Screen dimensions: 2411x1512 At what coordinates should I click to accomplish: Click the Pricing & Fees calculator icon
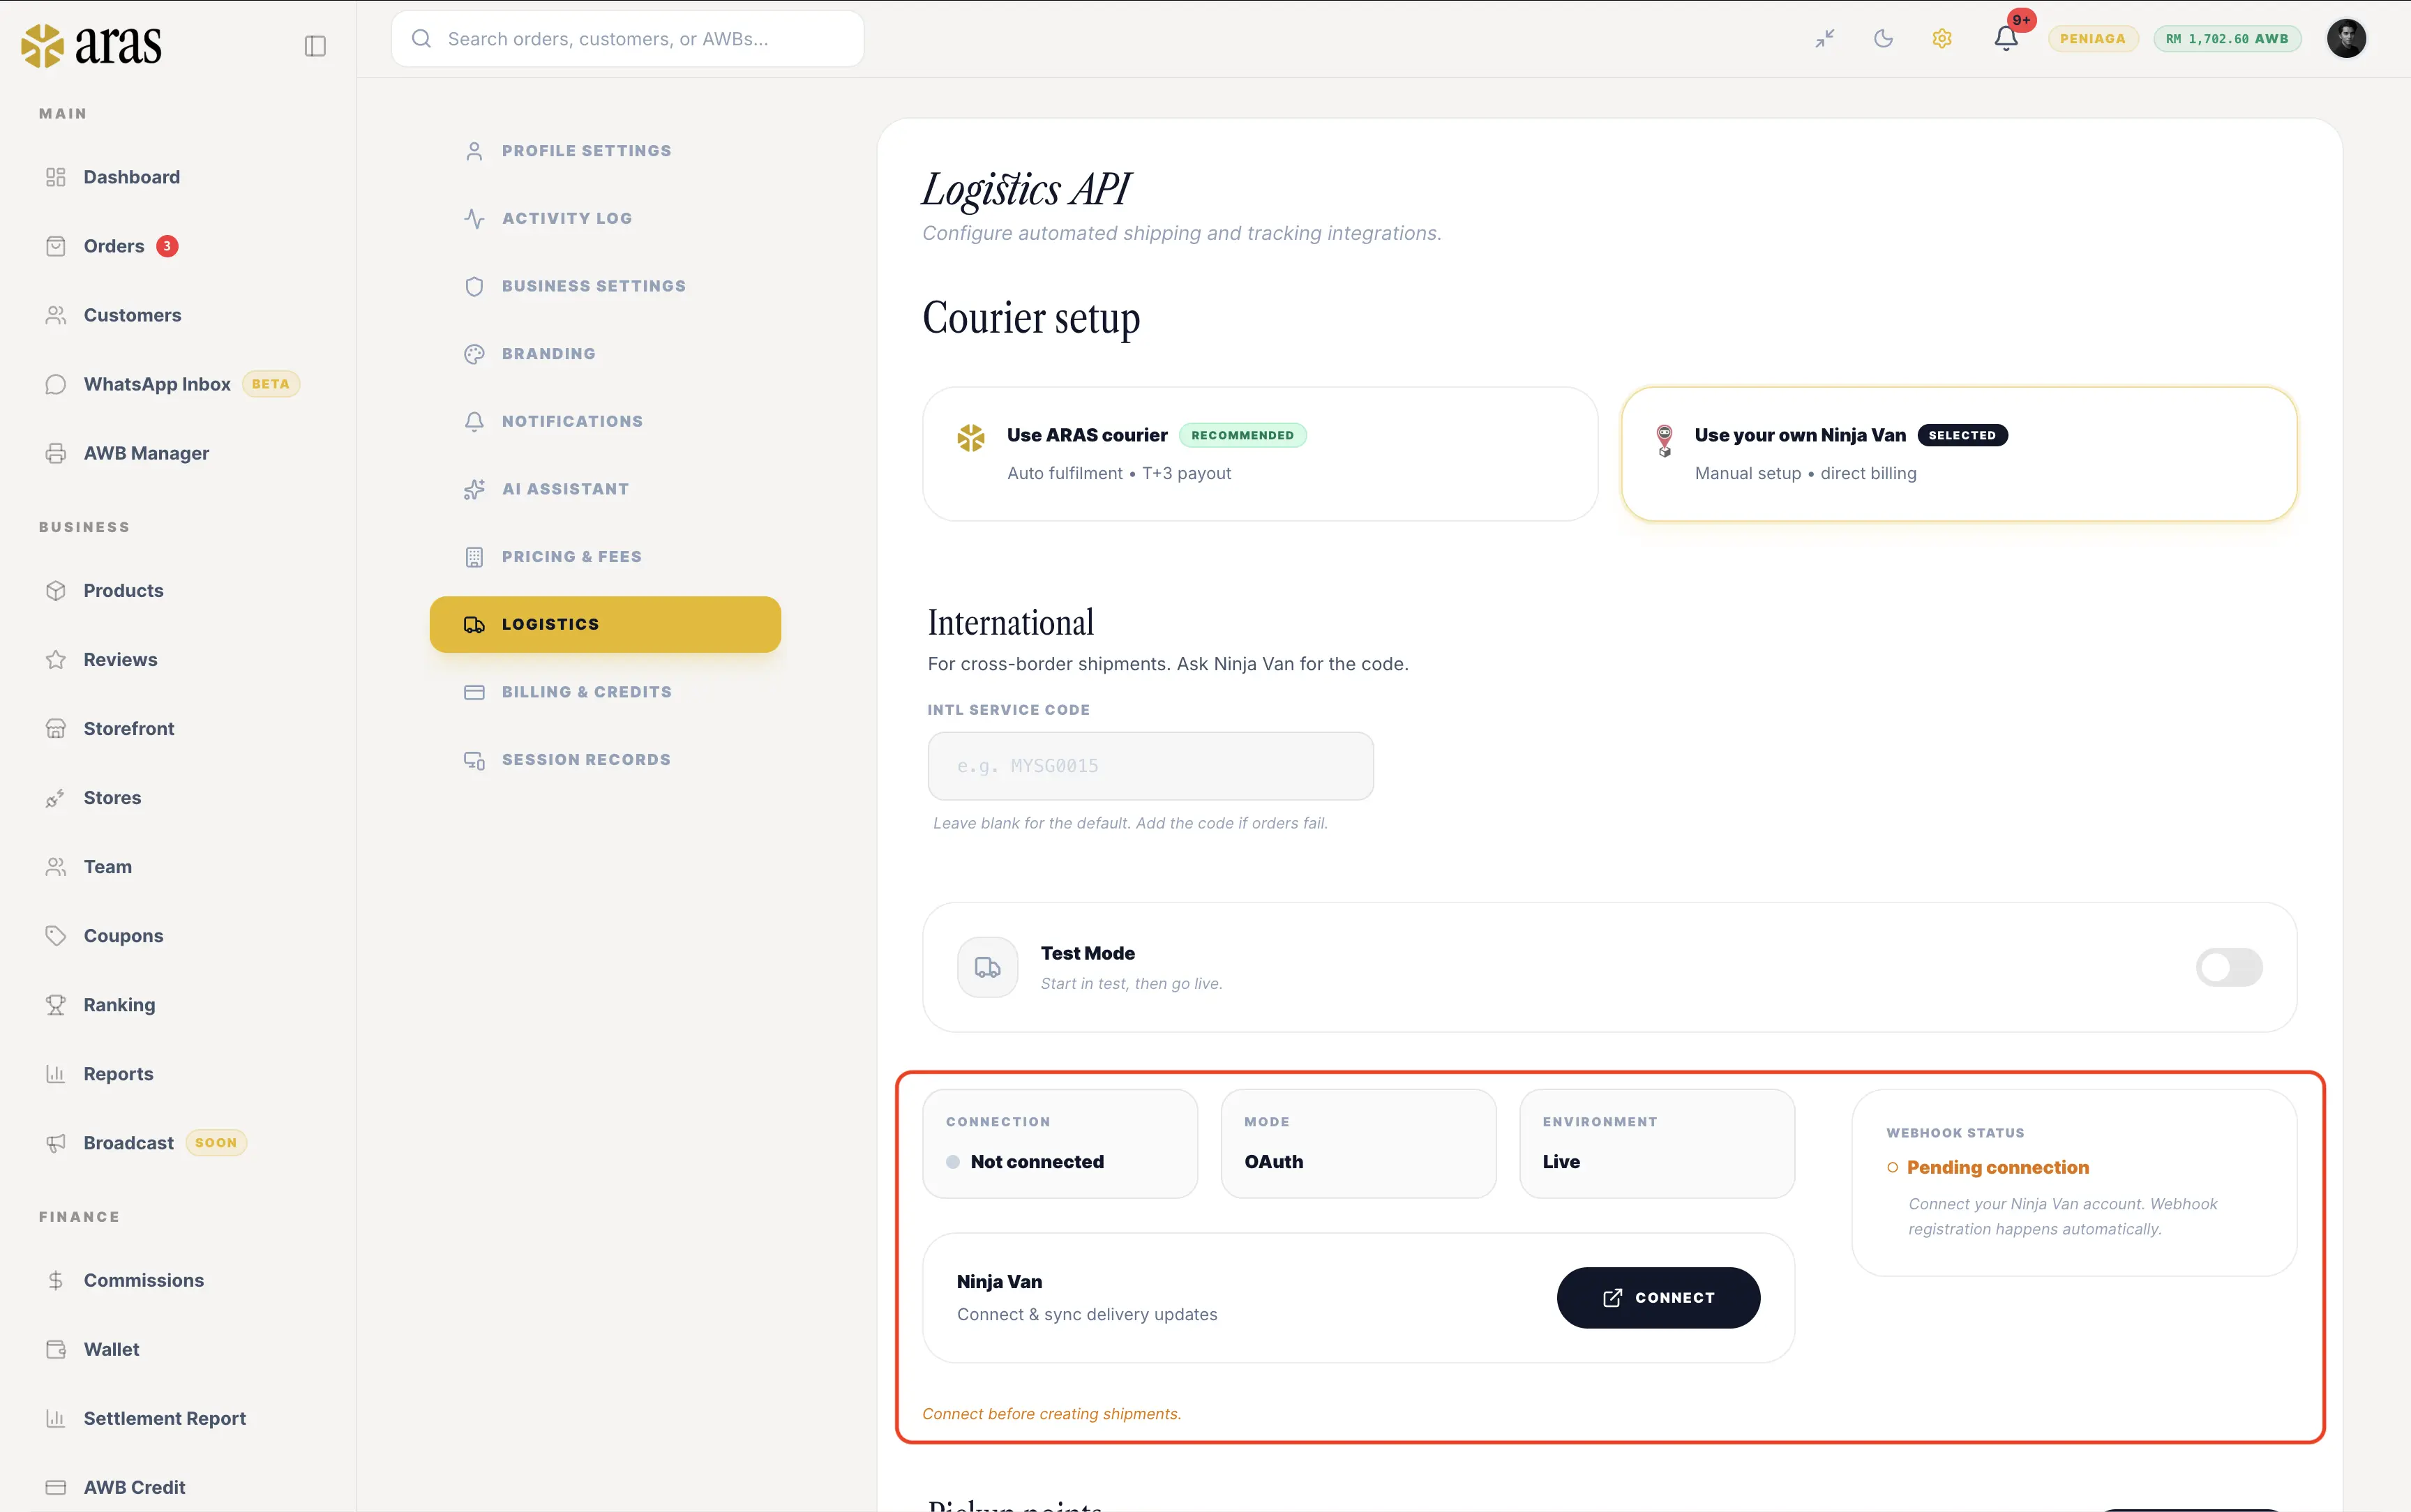click(x=474, y=557)
